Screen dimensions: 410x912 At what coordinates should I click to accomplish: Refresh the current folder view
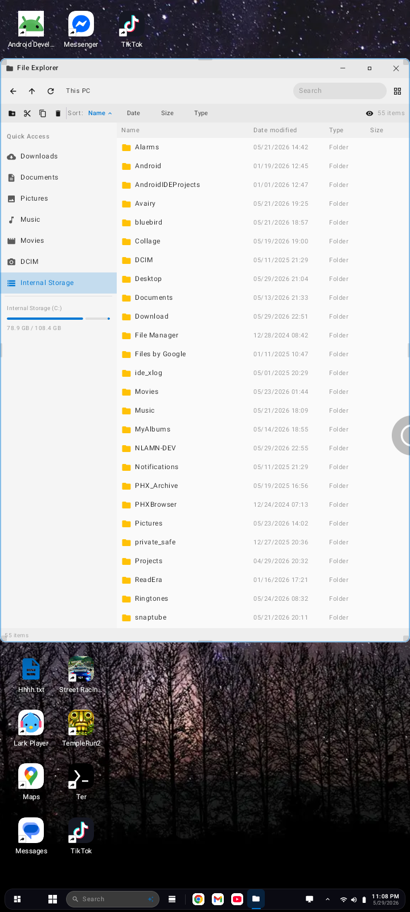click(51, 91)
